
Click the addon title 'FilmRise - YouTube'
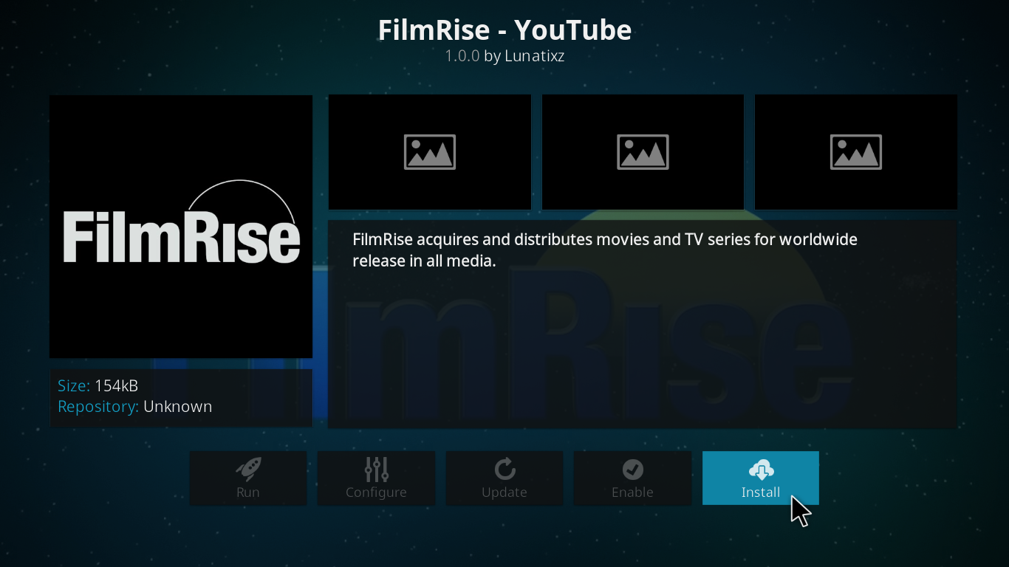click(504, 30)
